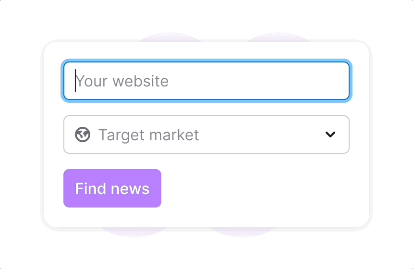Select the Target market combo box
Image resolution: width=413 pixels, height=269 pixels.
pos(206,134)
